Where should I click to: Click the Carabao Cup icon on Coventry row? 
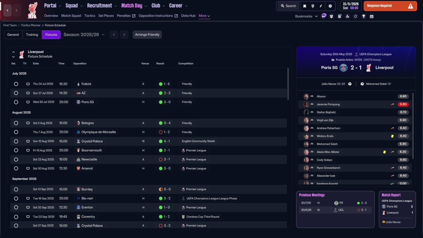183,217
